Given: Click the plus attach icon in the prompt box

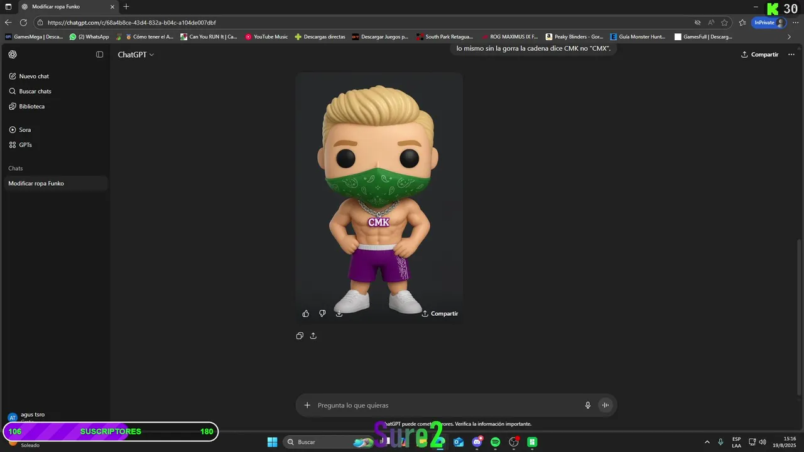Looking at the screenshot, I should [x=307, y=405].
